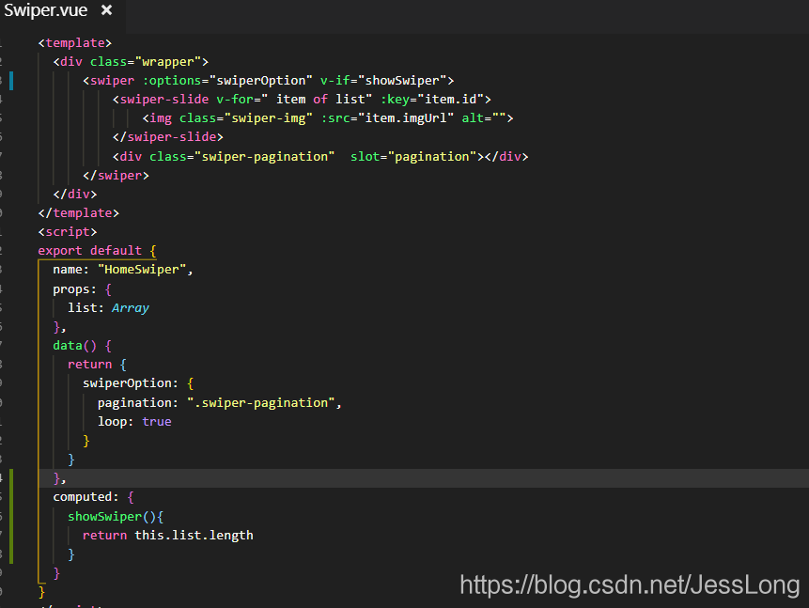
Task: Click the return { line in data
Action: (x=97, y=365)
